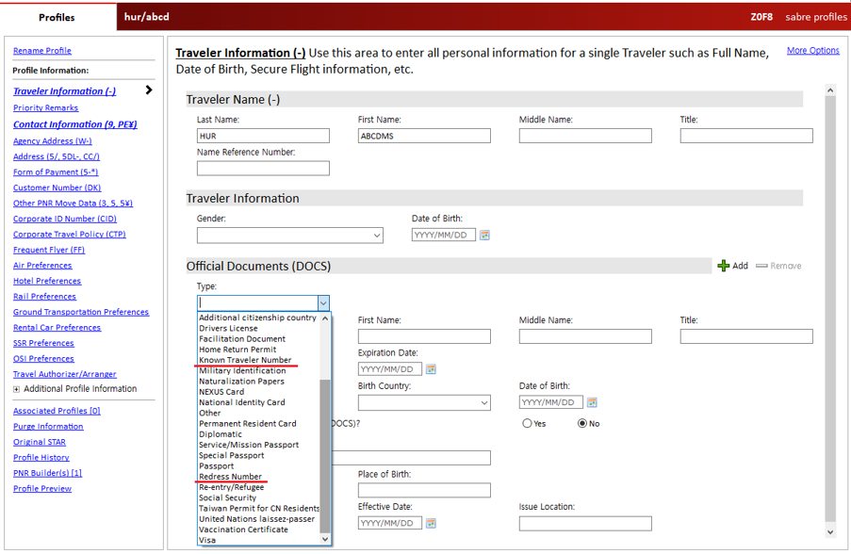Open the More Options link
This screenshot has height=554, width=851.
(813, 50)
